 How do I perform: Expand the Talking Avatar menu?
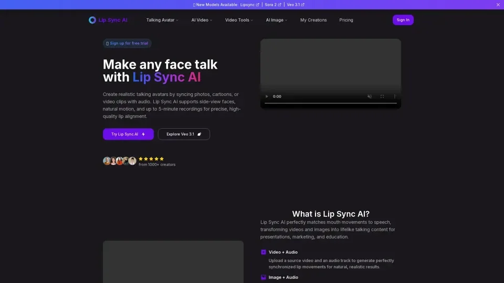(162, 20)
